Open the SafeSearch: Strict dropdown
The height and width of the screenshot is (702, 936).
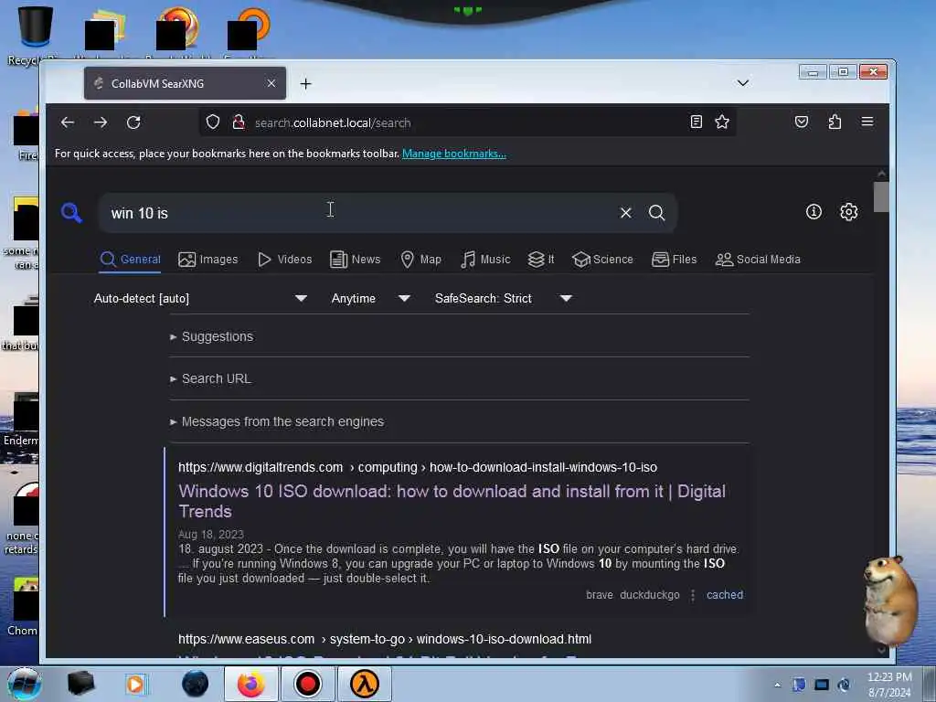tap(504, 299)
